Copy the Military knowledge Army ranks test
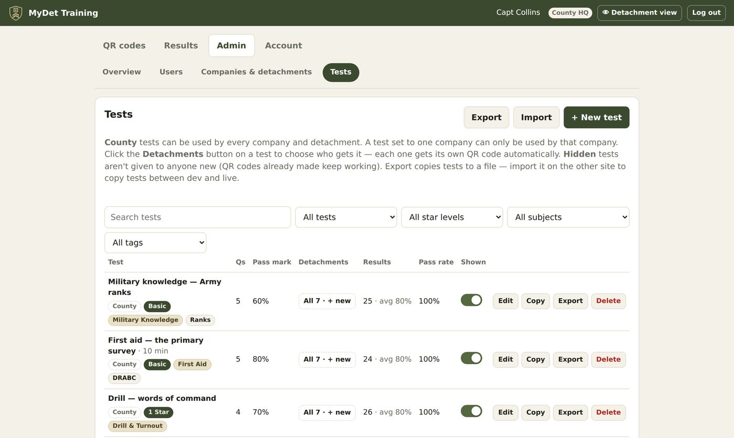 click(x=535, y=301)
